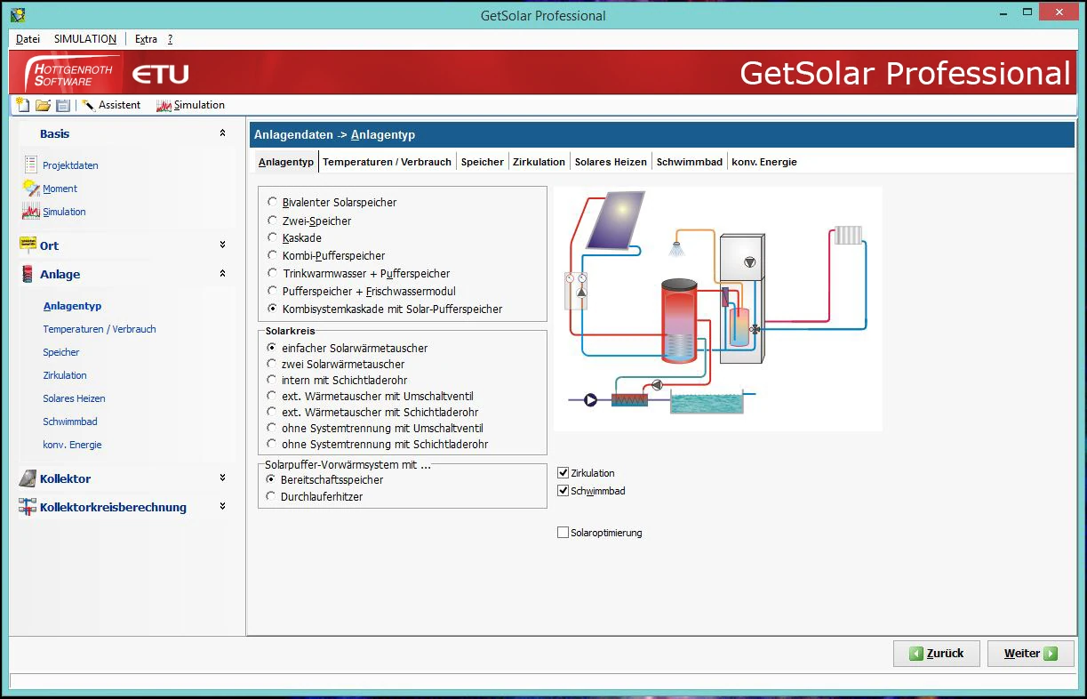
Task: Click the system schematic diagram image
Action: (x=717, y=309)
